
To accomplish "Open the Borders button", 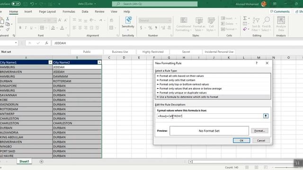I will [x=42, y=28].
